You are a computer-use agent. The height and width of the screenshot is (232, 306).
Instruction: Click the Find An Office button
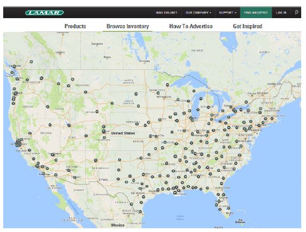(256, 13)
